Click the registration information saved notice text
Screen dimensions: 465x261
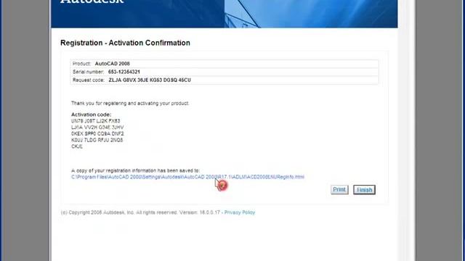pos(135,171)
